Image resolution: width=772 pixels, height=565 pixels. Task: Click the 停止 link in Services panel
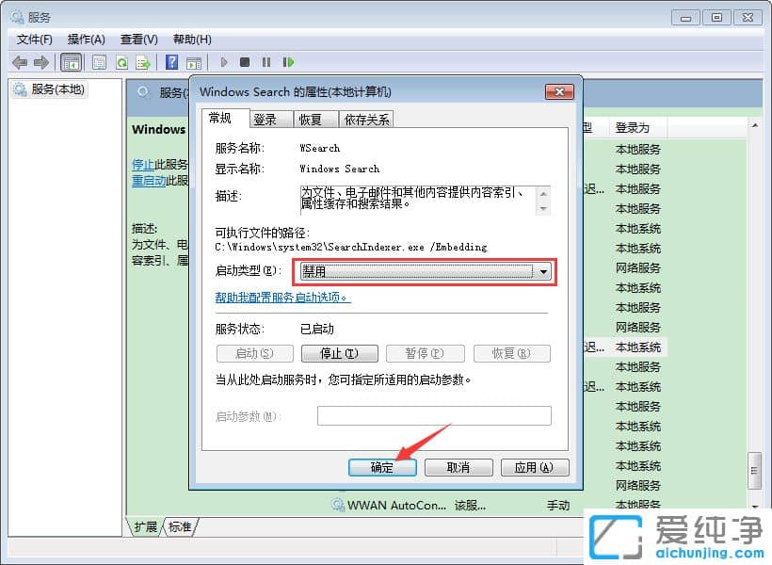click(143, 165)
